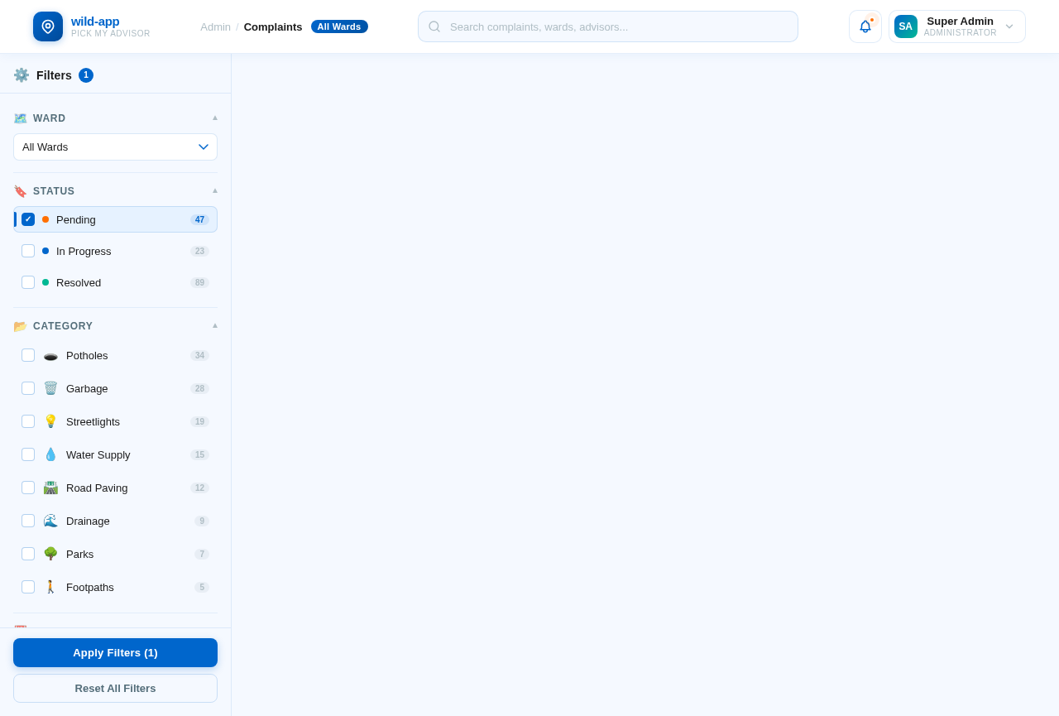Click the Status bookmark icon
The height and width of the screenshot is (716, 1059).
tap(21, 191)
